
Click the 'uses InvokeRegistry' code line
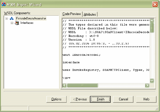(106, 70)
